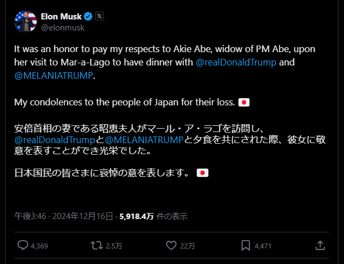Click the 22万 likes count
The width and height of the screenshot is (344, 264).
coord(187,246)
